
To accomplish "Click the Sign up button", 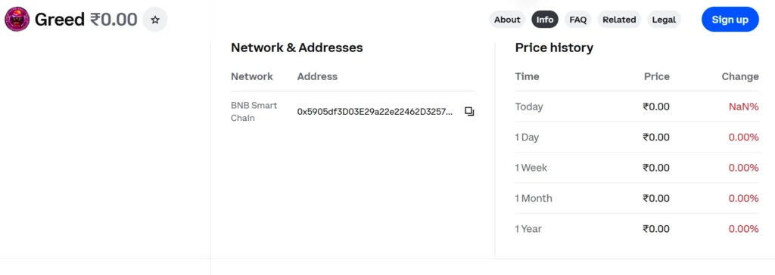I will pyautogui.click(x=730, y=20).
